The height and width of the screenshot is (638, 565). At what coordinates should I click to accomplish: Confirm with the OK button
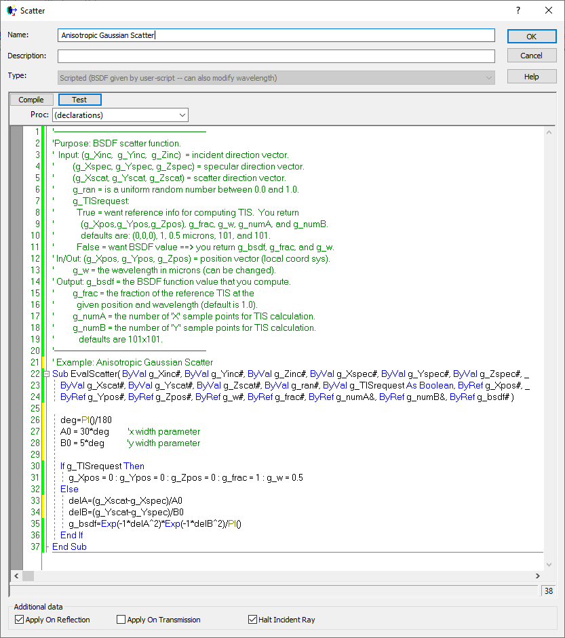click(532, 37)
